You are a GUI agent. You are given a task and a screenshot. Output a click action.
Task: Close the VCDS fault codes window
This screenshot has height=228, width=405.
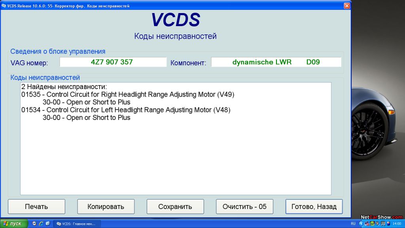347,6
